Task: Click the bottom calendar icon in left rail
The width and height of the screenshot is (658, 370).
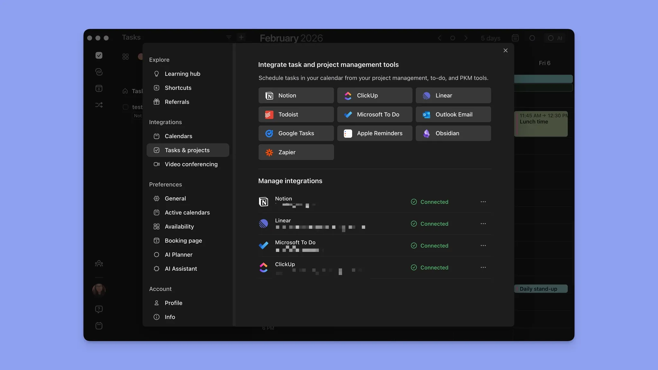Action: point(99,326)
